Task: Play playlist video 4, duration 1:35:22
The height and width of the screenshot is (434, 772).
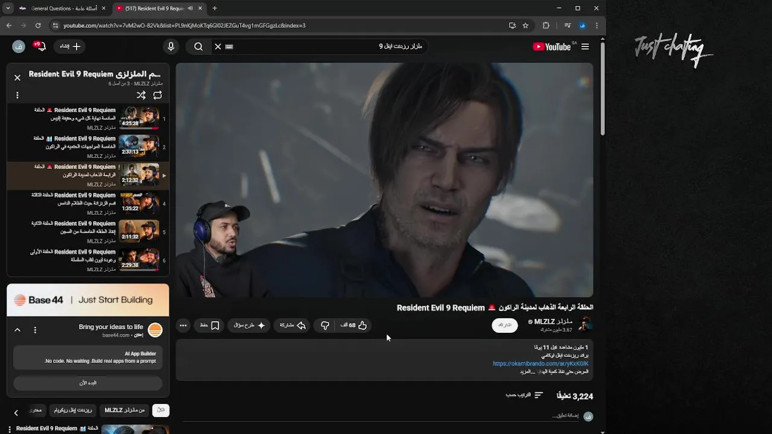Action: point(88,204)
